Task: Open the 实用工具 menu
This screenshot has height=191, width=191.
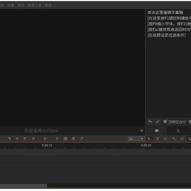Action: pos(34,5)
